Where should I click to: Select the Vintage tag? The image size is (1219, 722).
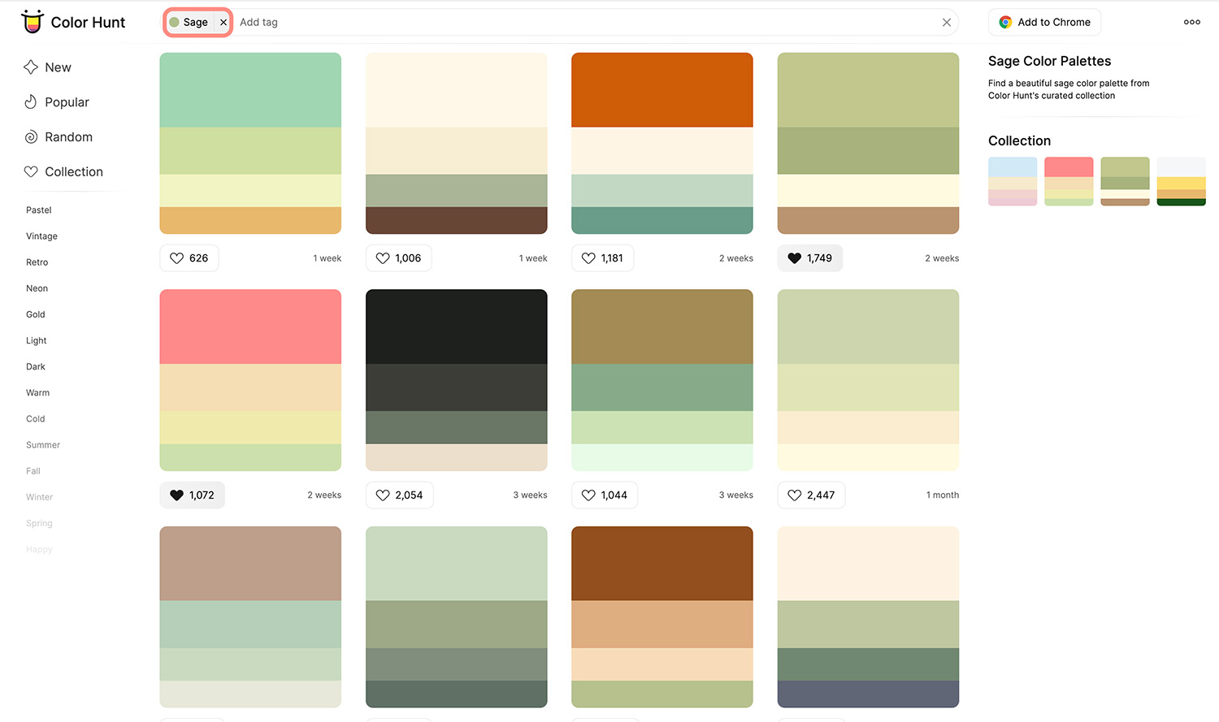pos(42,236)
